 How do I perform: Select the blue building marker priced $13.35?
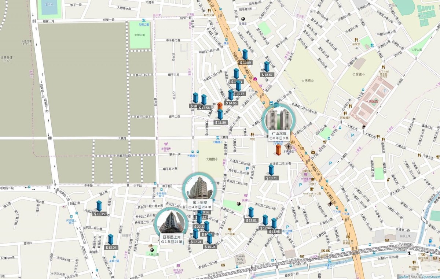point(99,206)
